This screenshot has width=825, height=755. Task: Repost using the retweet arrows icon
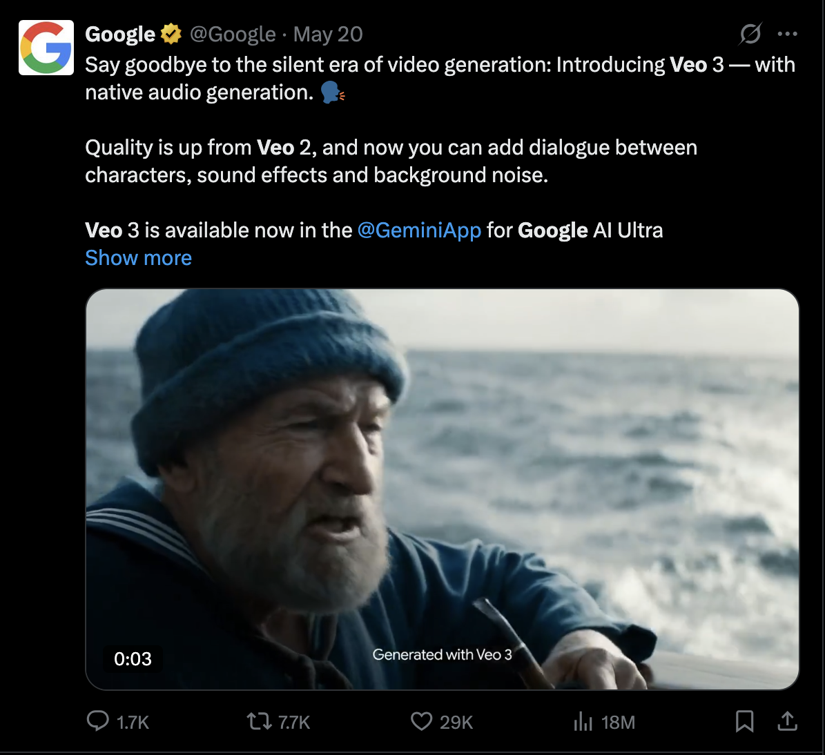(259, 721)
